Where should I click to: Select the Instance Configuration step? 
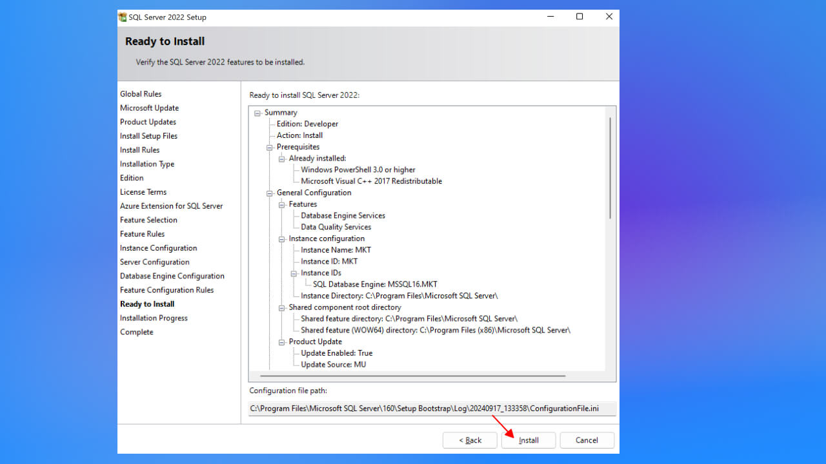[x=159, y=248]
